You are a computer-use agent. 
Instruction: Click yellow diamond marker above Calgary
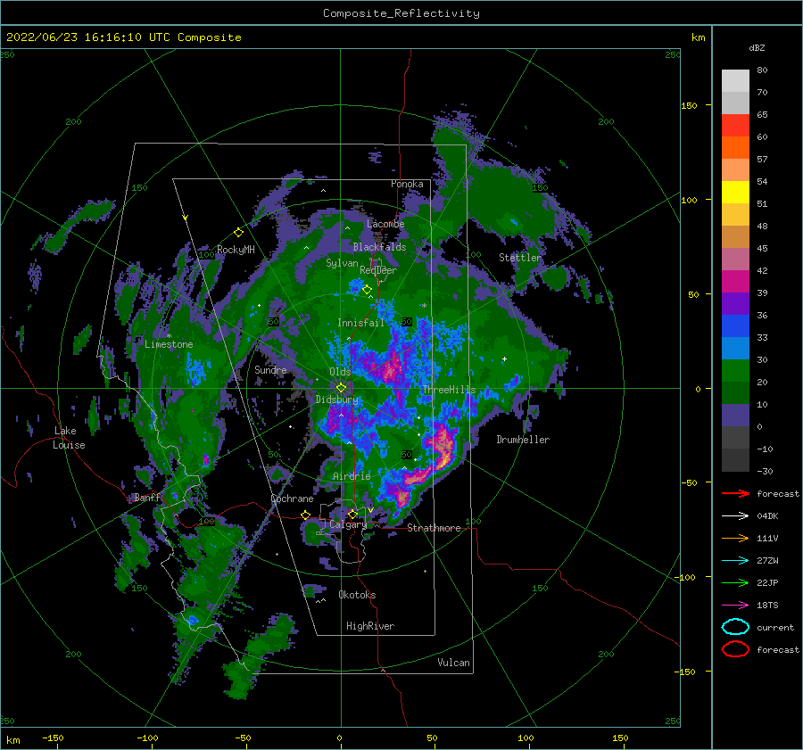click(352, 514)
